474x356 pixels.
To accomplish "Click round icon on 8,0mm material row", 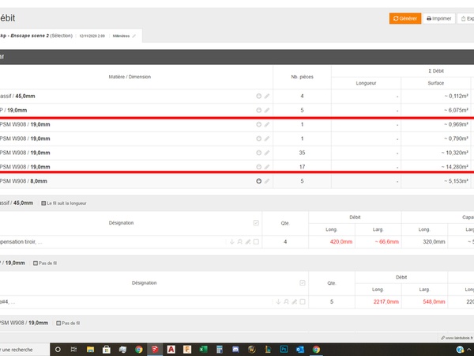I will (258, 181).
